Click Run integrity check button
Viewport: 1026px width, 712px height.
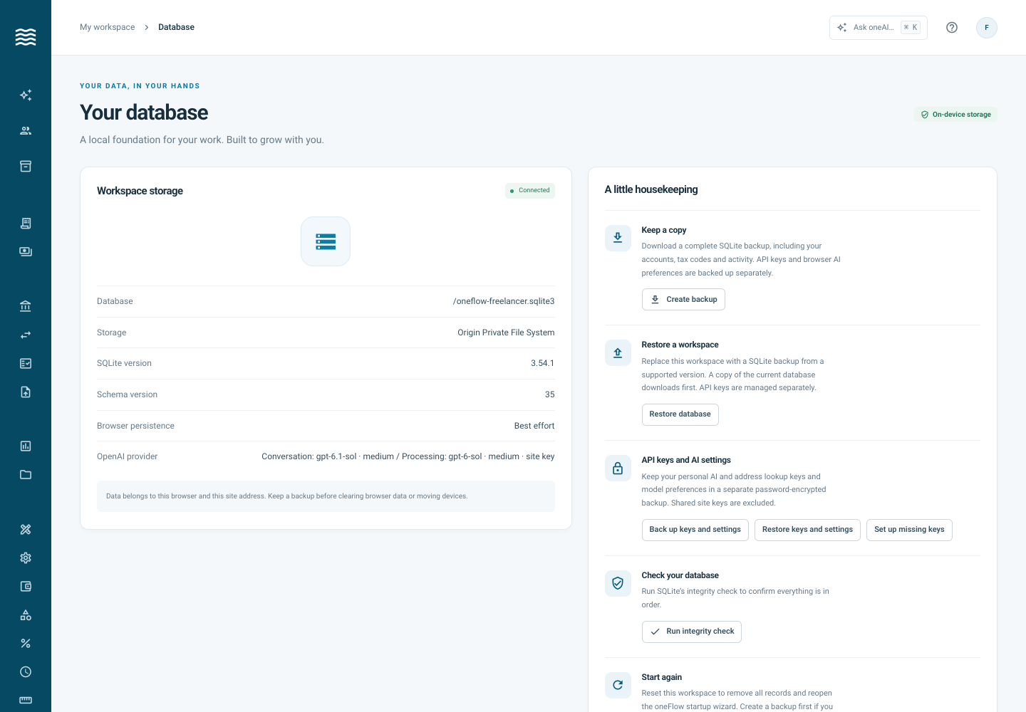tap(691, 632)
